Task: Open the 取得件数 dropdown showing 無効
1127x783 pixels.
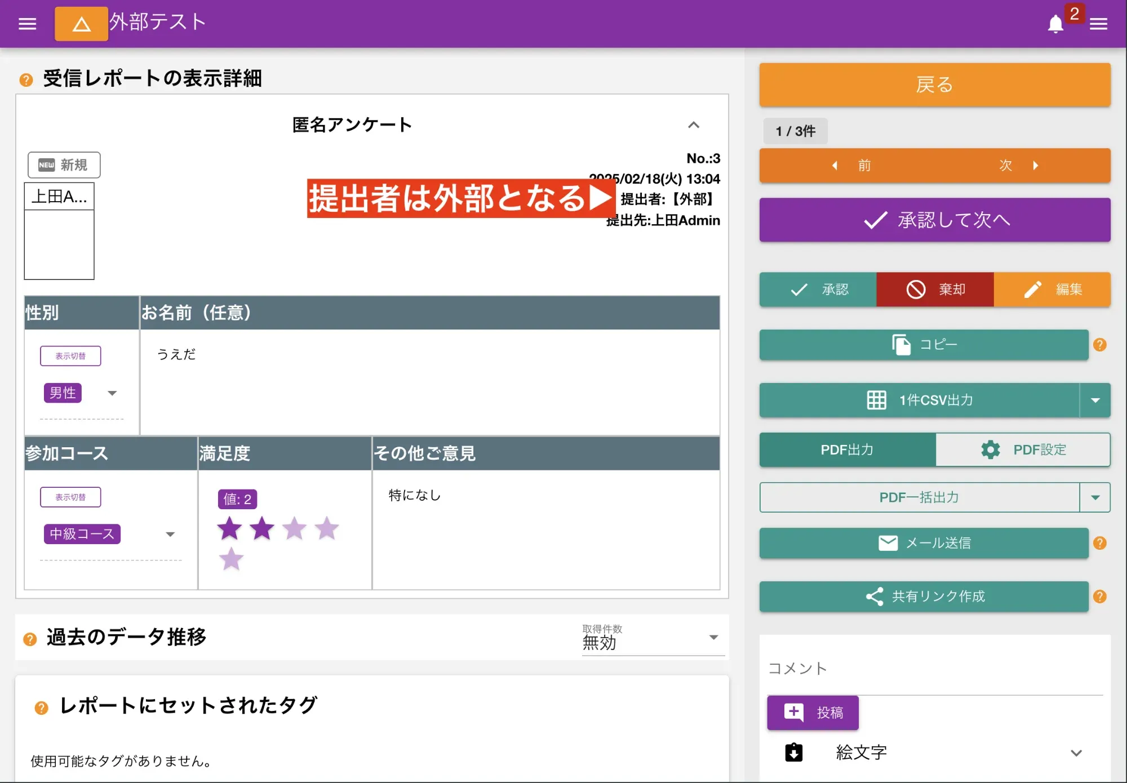Action: click(714, 637)
